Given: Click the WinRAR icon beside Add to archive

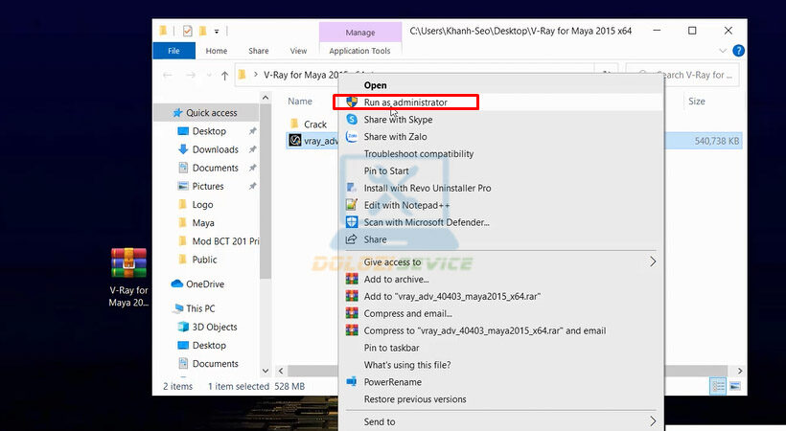Looking at the screenshot, I should point(352,280).
